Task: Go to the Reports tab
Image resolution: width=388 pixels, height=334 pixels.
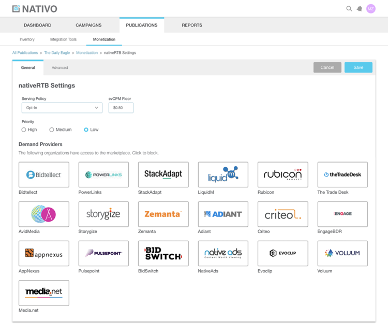Action: 192,25
